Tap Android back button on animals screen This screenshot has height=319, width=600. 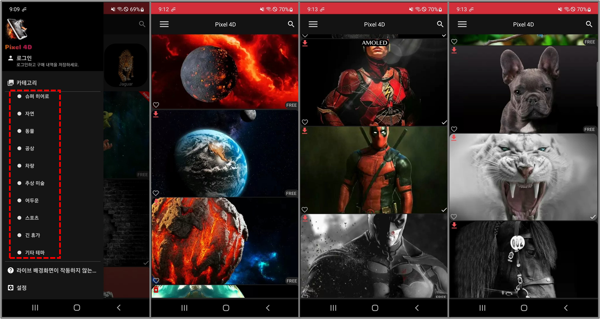[x=566, y=308]
